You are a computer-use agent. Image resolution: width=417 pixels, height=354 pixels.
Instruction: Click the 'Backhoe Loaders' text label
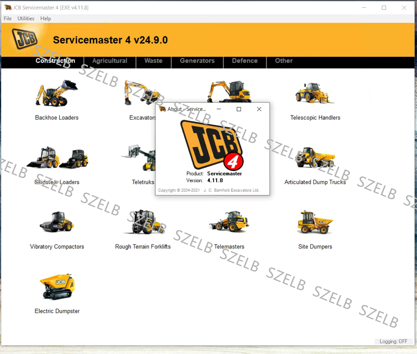click(x=57, y=118)
